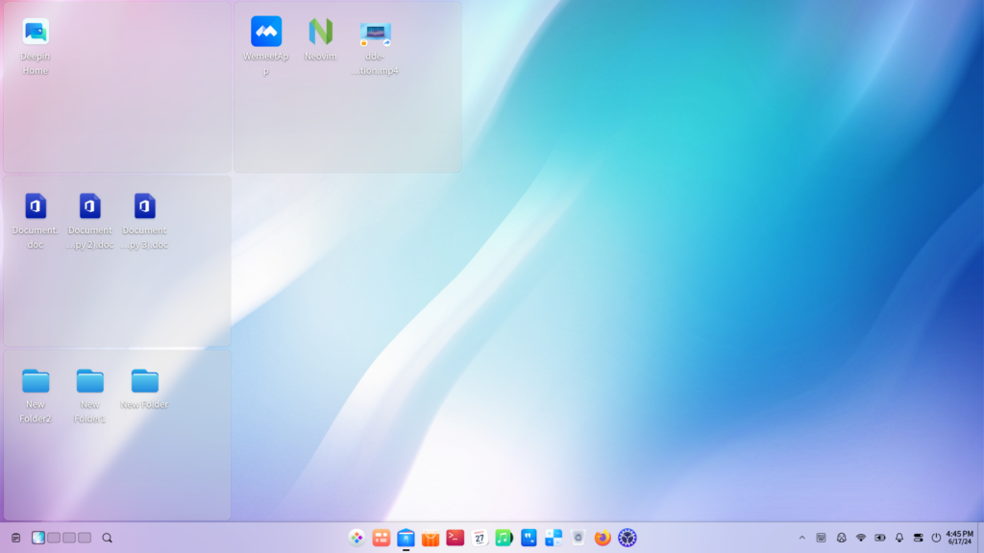Open the Launcher from the dock
984x553 pixels.
(357, 539)
